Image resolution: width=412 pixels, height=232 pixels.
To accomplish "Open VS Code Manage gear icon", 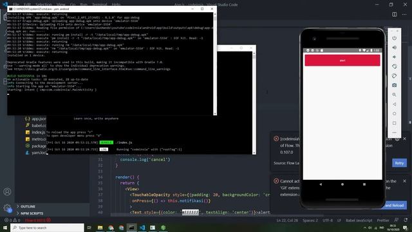I will (7, 208).
